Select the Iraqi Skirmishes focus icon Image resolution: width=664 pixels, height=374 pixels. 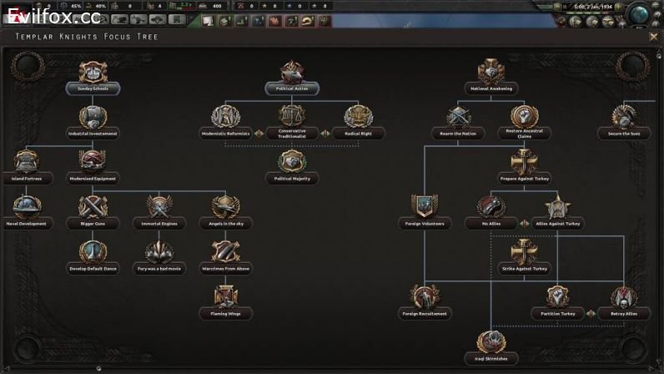coord(491,342)
